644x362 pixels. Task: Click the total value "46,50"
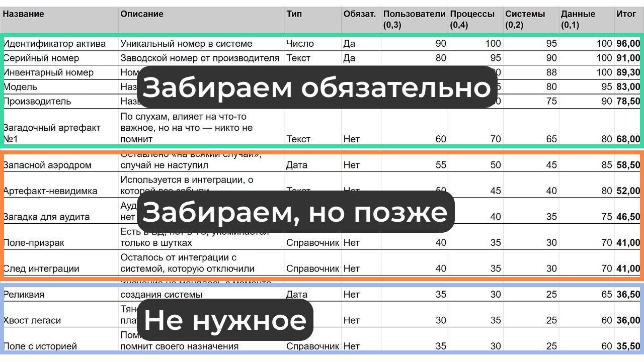click(628, 217)
